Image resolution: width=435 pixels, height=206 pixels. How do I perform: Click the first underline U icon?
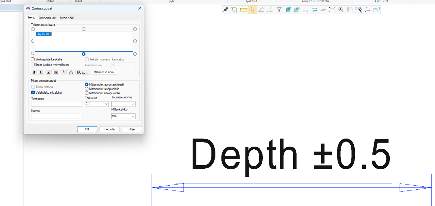pyautogui.click(x=34, y=72)
